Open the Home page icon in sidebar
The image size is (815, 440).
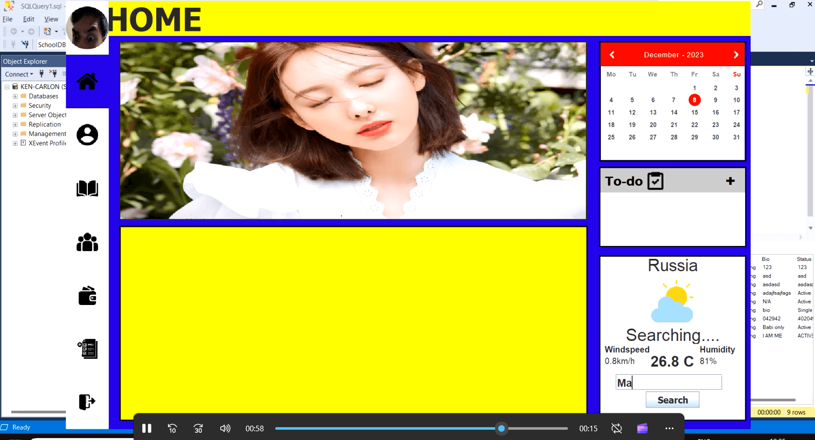[x=87, y=81]
